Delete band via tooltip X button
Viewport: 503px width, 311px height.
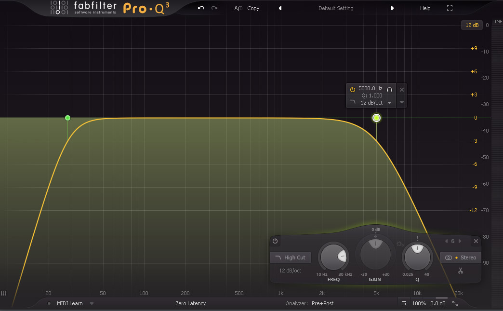[402, 90]
